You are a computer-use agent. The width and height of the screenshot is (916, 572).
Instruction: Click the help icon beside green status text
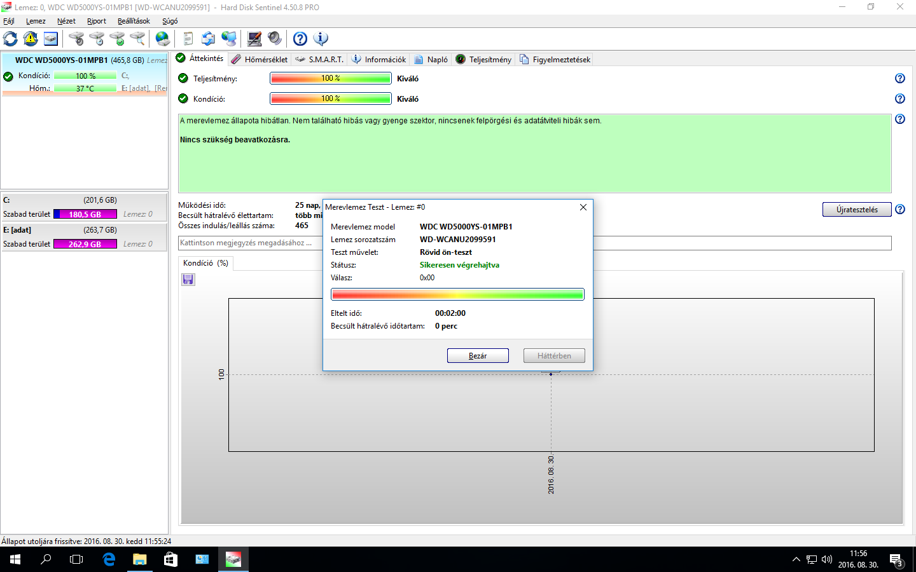click(900, 119)
